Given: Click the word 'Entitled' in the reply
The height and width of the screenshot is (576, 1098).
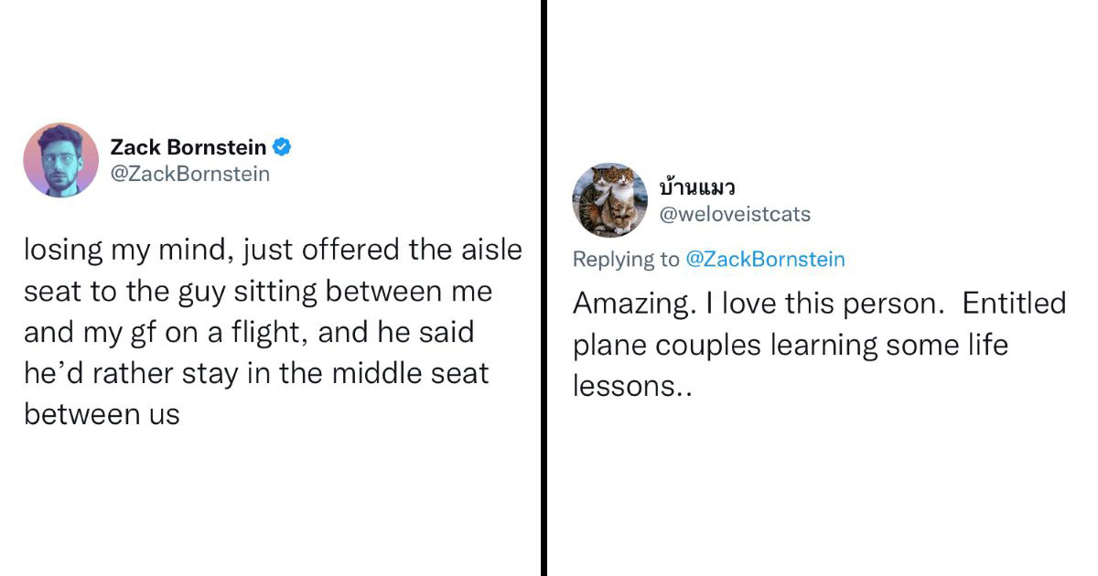Looking at the screenshot, I should [x=1014, y=304].
